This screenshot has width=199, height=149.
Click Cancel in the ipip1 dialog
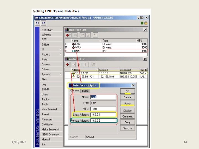coord(127,97)
